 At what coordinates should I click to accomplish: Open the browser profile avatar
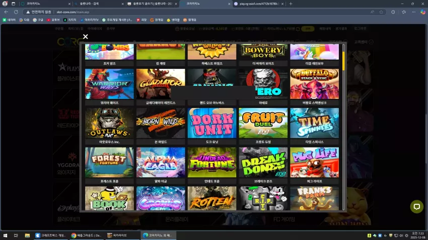pos(5,4)
